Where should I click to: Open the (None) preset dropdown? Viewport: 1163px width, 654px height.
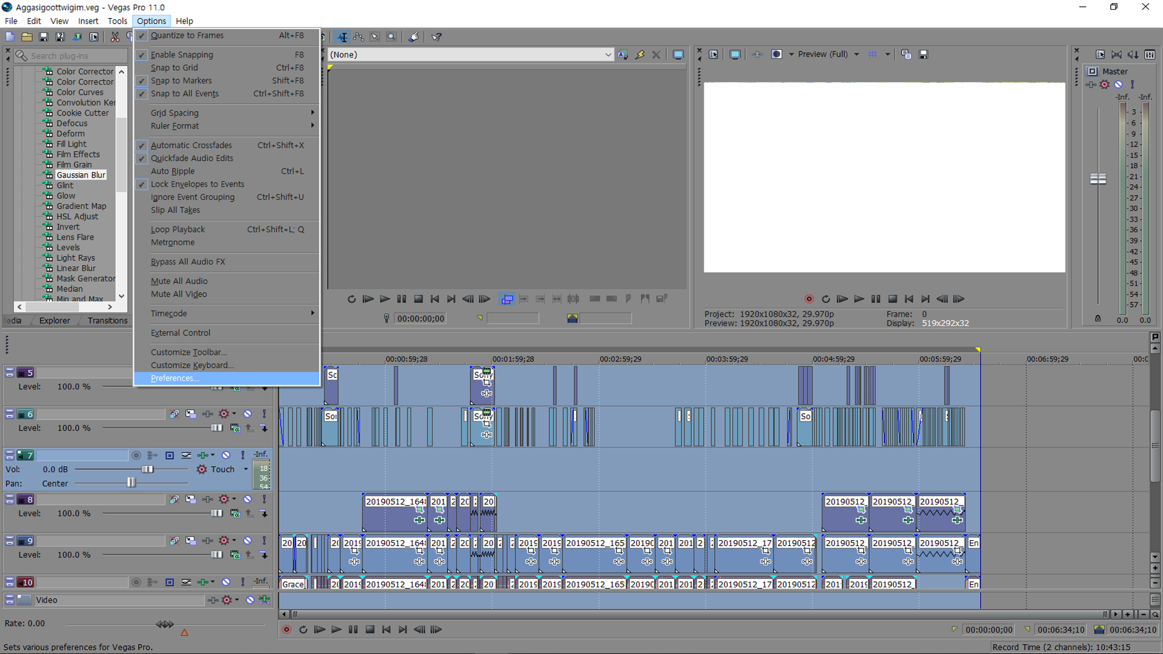608,54
